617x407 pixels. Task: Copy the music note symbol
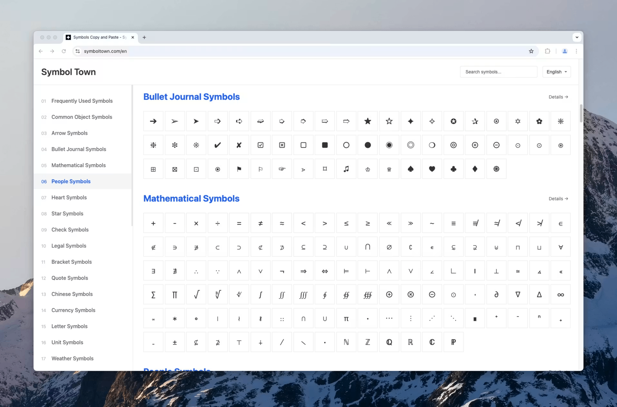(346, 169)
